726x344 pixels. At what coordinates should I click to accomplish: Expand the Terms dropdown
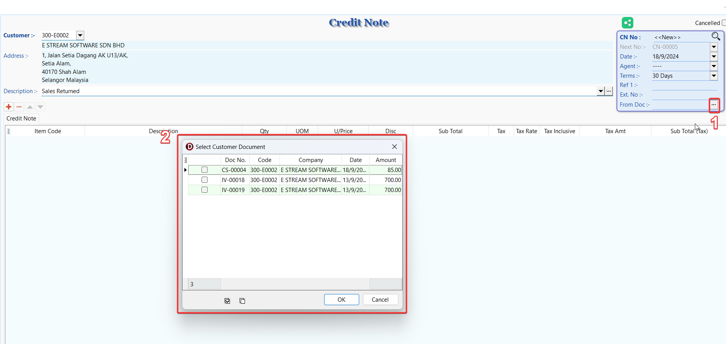[714, 76]
